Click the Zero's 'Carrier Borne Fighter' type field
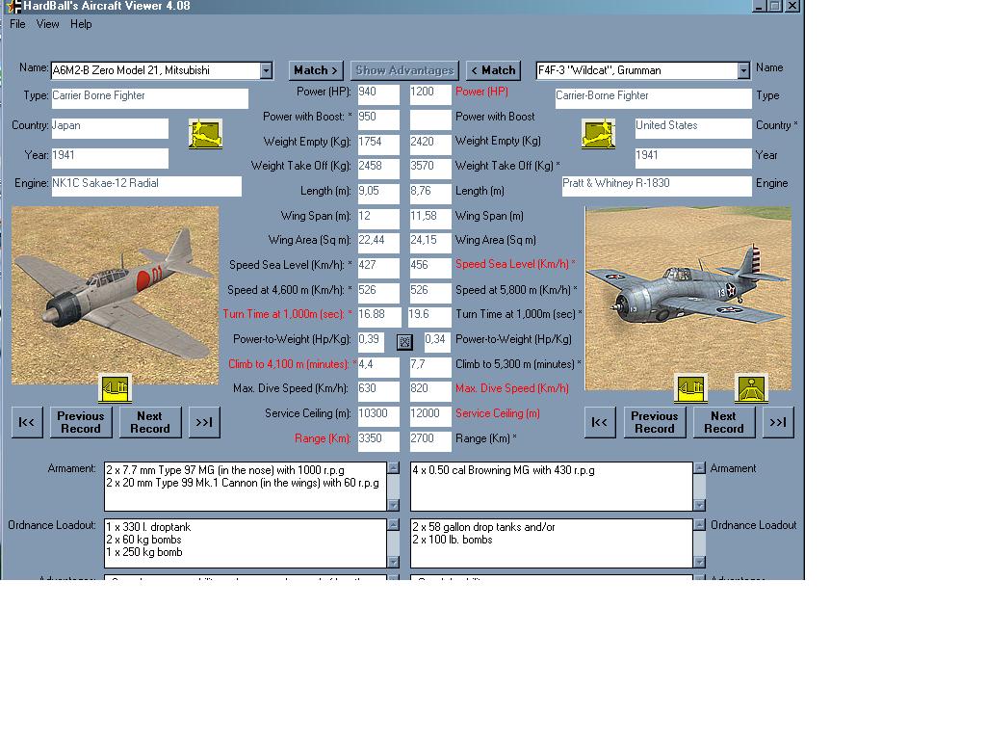 (149, 98)
